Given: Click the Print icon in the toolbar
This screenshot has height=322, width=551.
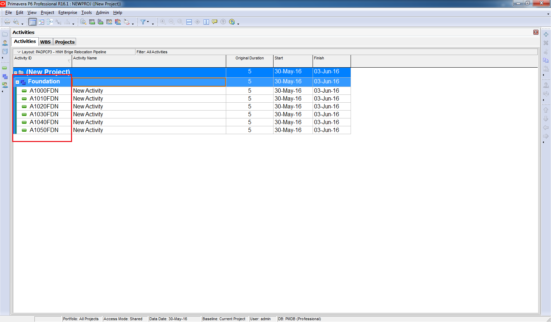Looking at the screenshot, I should pyautogui.click(x=7, y=22).
